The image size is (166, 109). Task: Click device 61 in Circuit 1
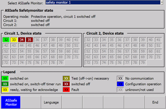pyautogui.click(x=76, y=51)
